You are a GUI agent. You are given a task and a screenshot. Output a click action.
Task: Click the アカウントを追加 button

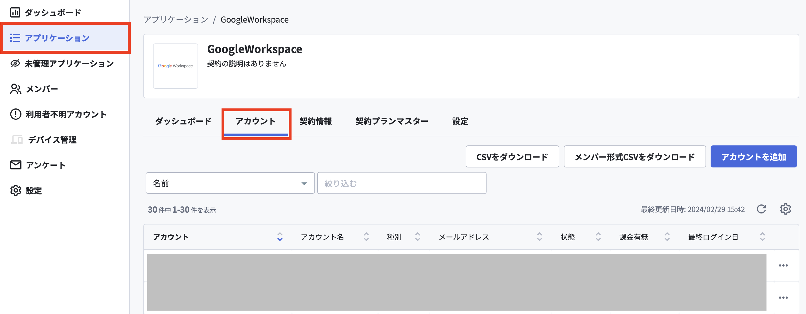754,156
